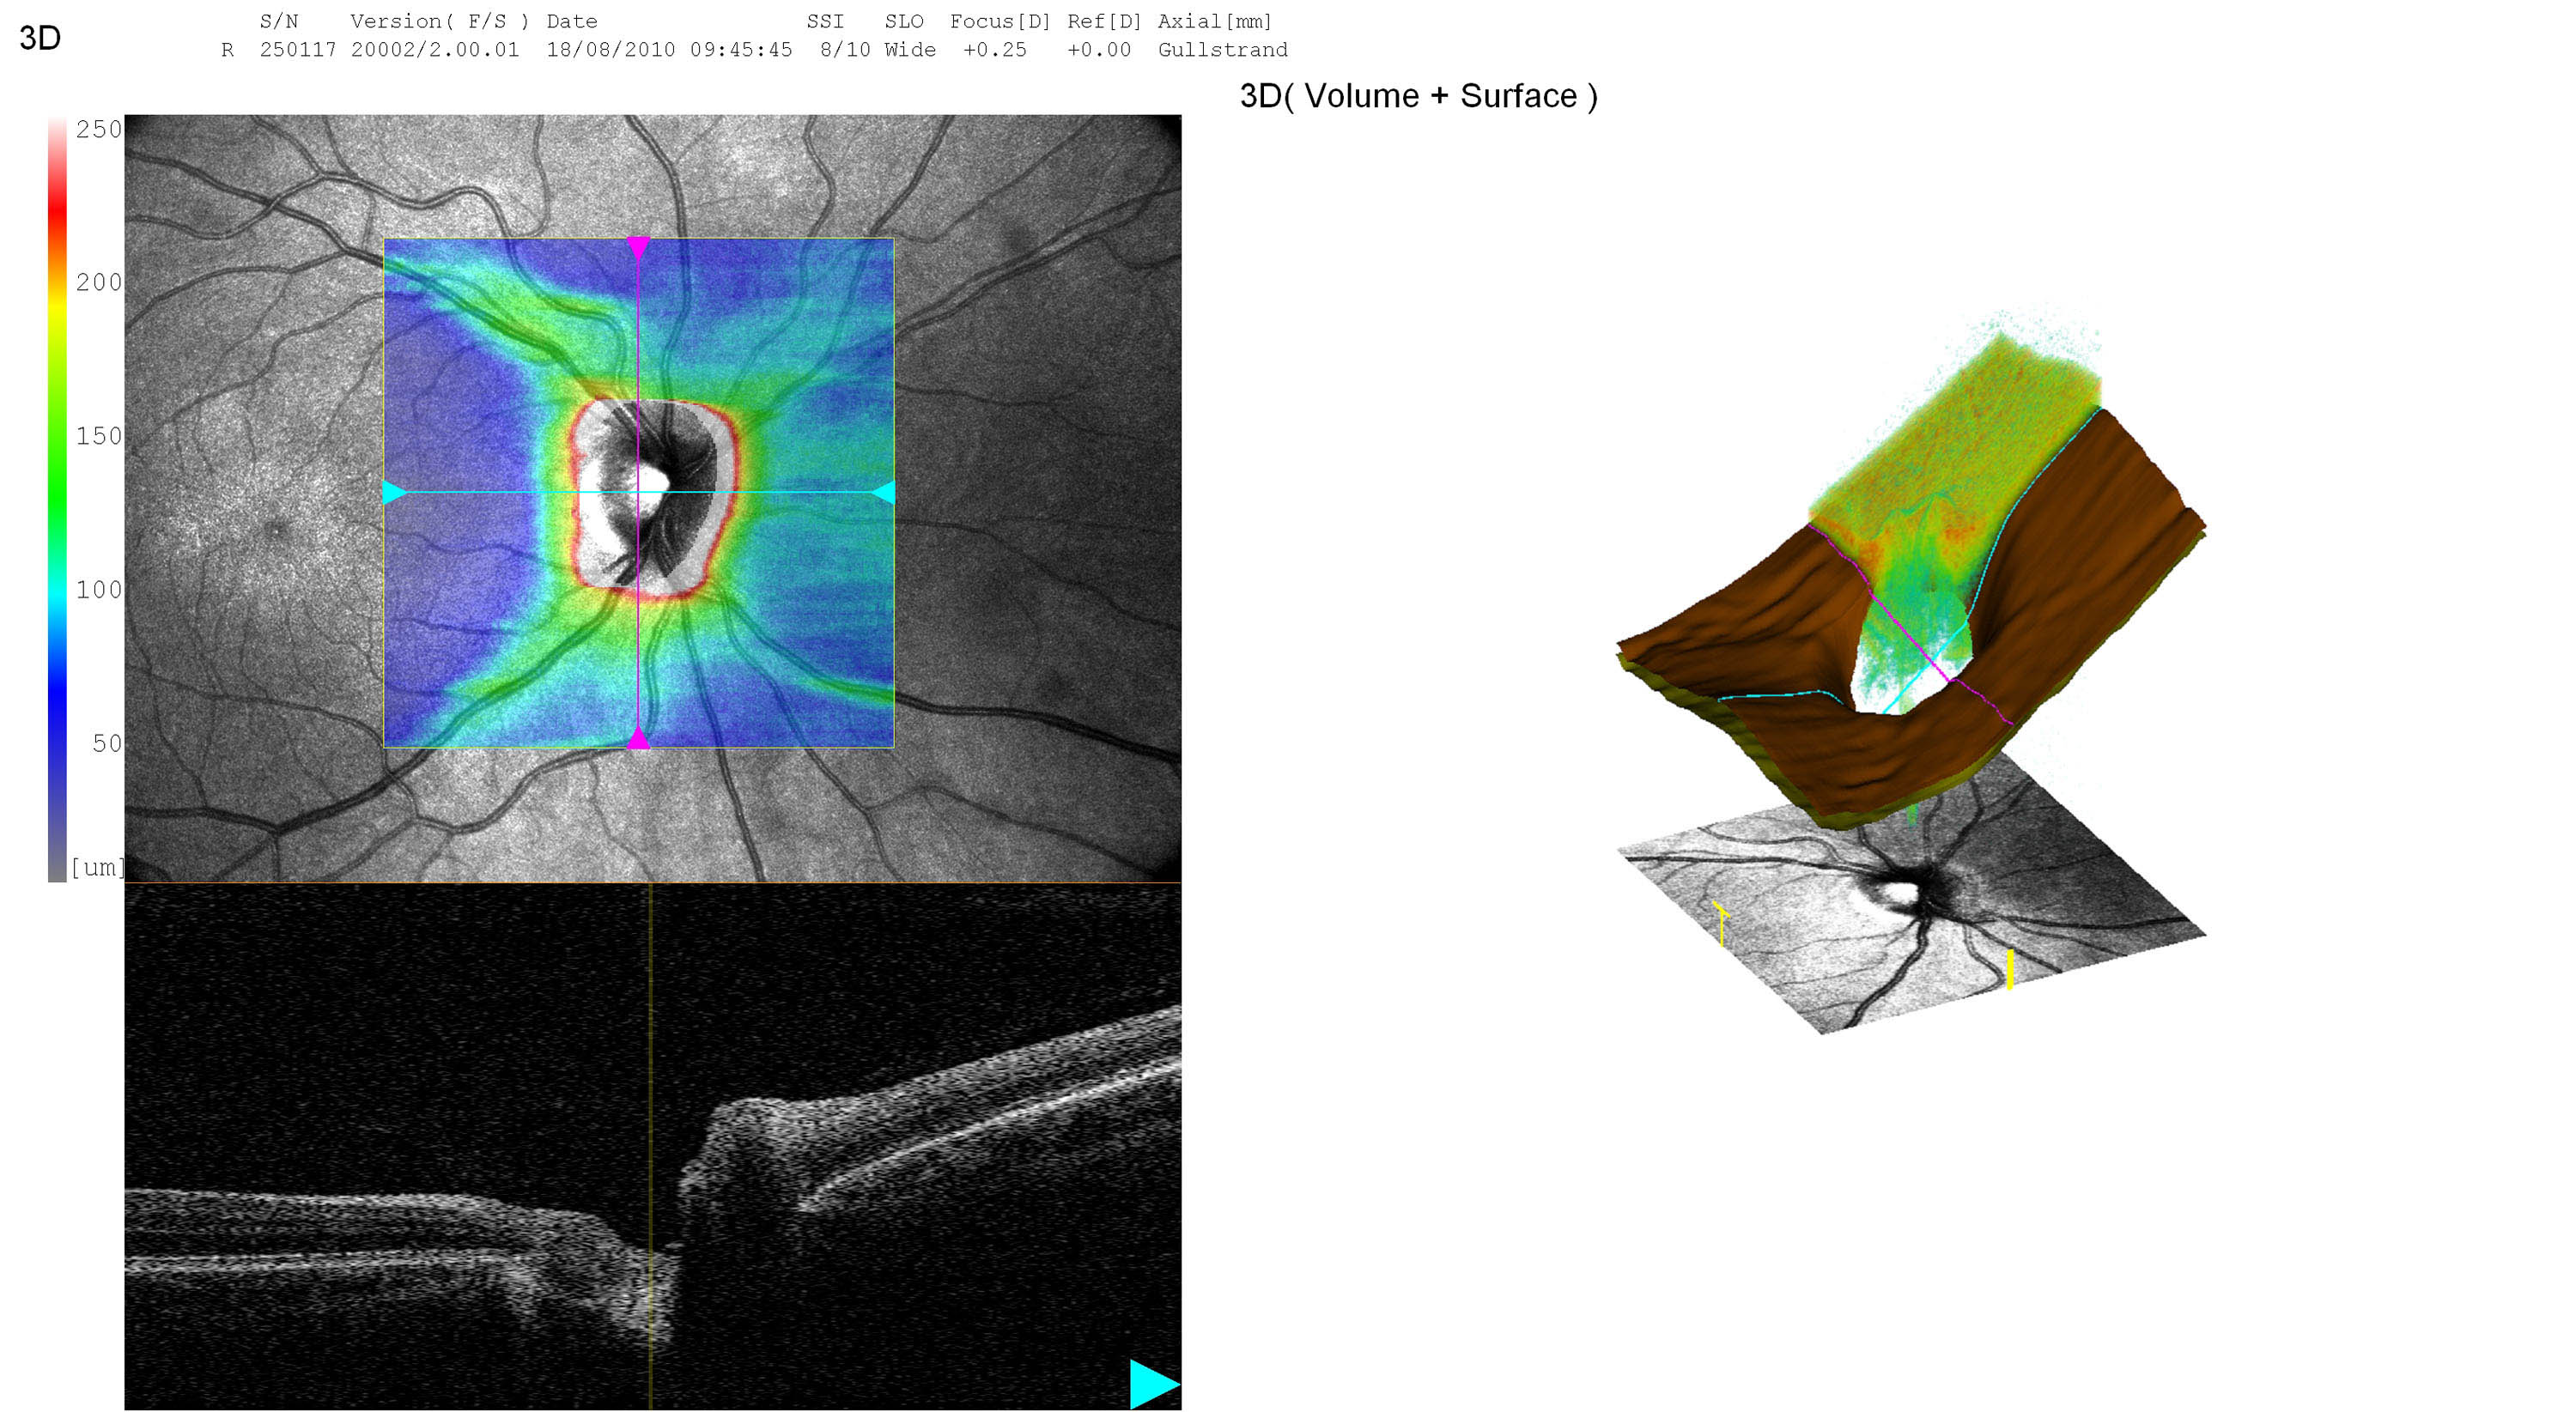The image size is (2576, 1412).
Task: Click the 'Focus[D]' header label
Action: (x=1001, y=21)
